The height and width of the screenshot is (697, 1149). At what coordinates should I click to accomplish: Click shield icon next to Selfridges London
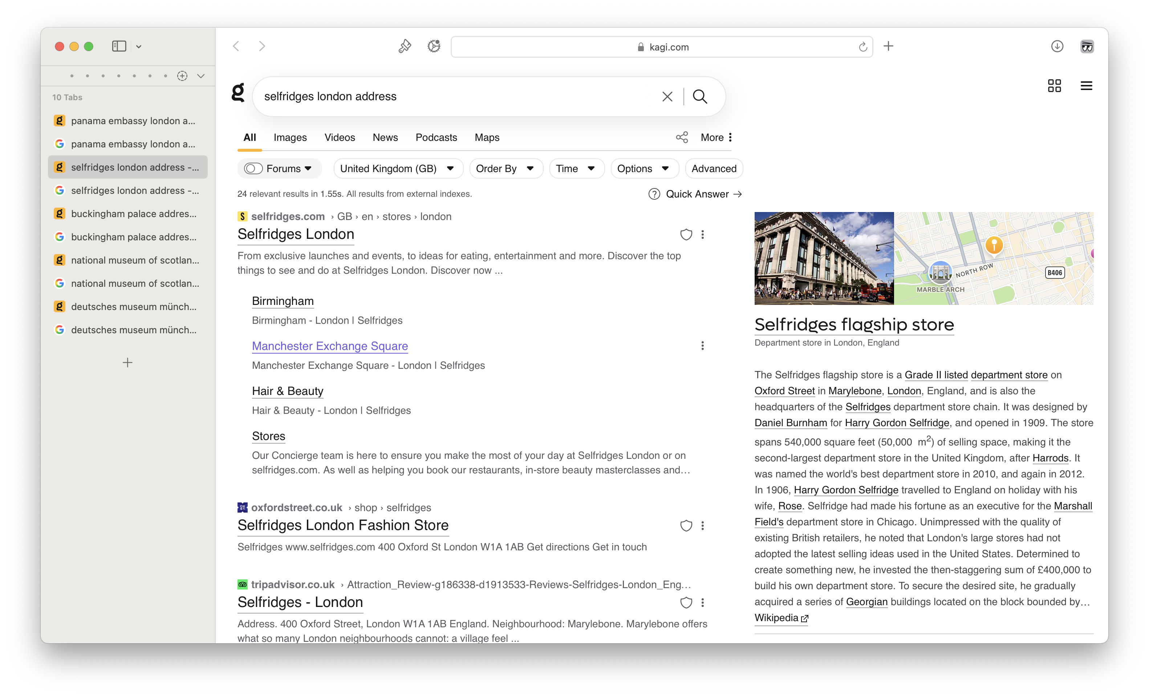(x=686, y=235)
